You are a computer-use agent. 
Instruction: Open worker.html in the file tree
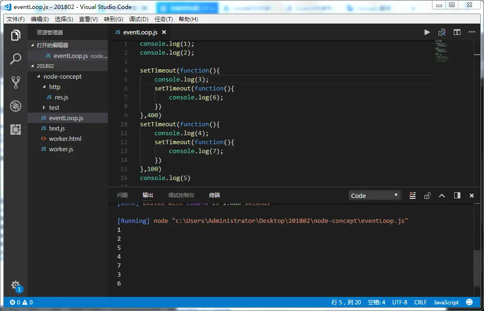65,139
